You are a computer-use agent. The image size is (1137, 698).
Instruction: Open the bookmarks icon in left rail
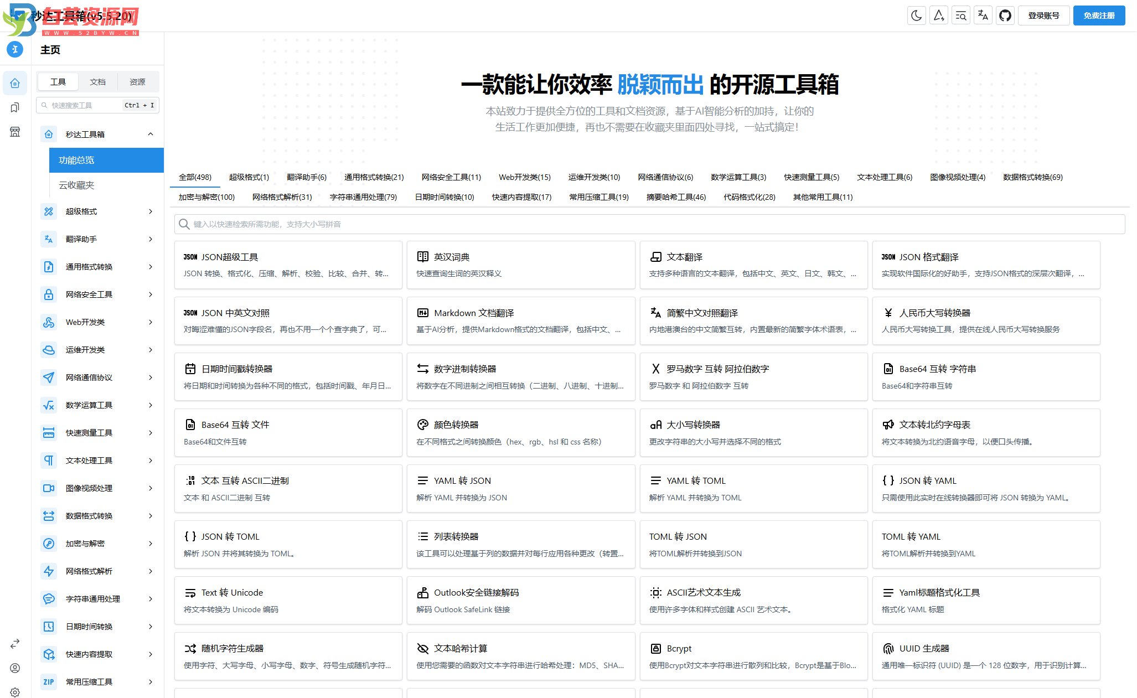pos(15,107)
